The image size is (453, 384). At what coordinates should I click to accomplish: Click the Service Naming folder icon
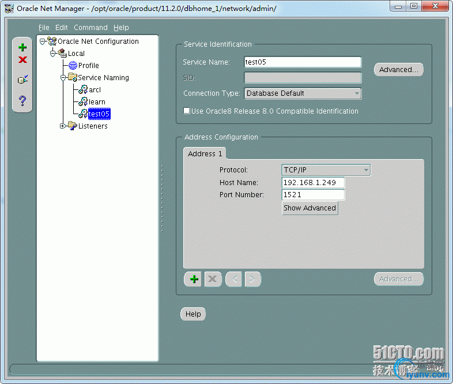[x=73, y=77]
